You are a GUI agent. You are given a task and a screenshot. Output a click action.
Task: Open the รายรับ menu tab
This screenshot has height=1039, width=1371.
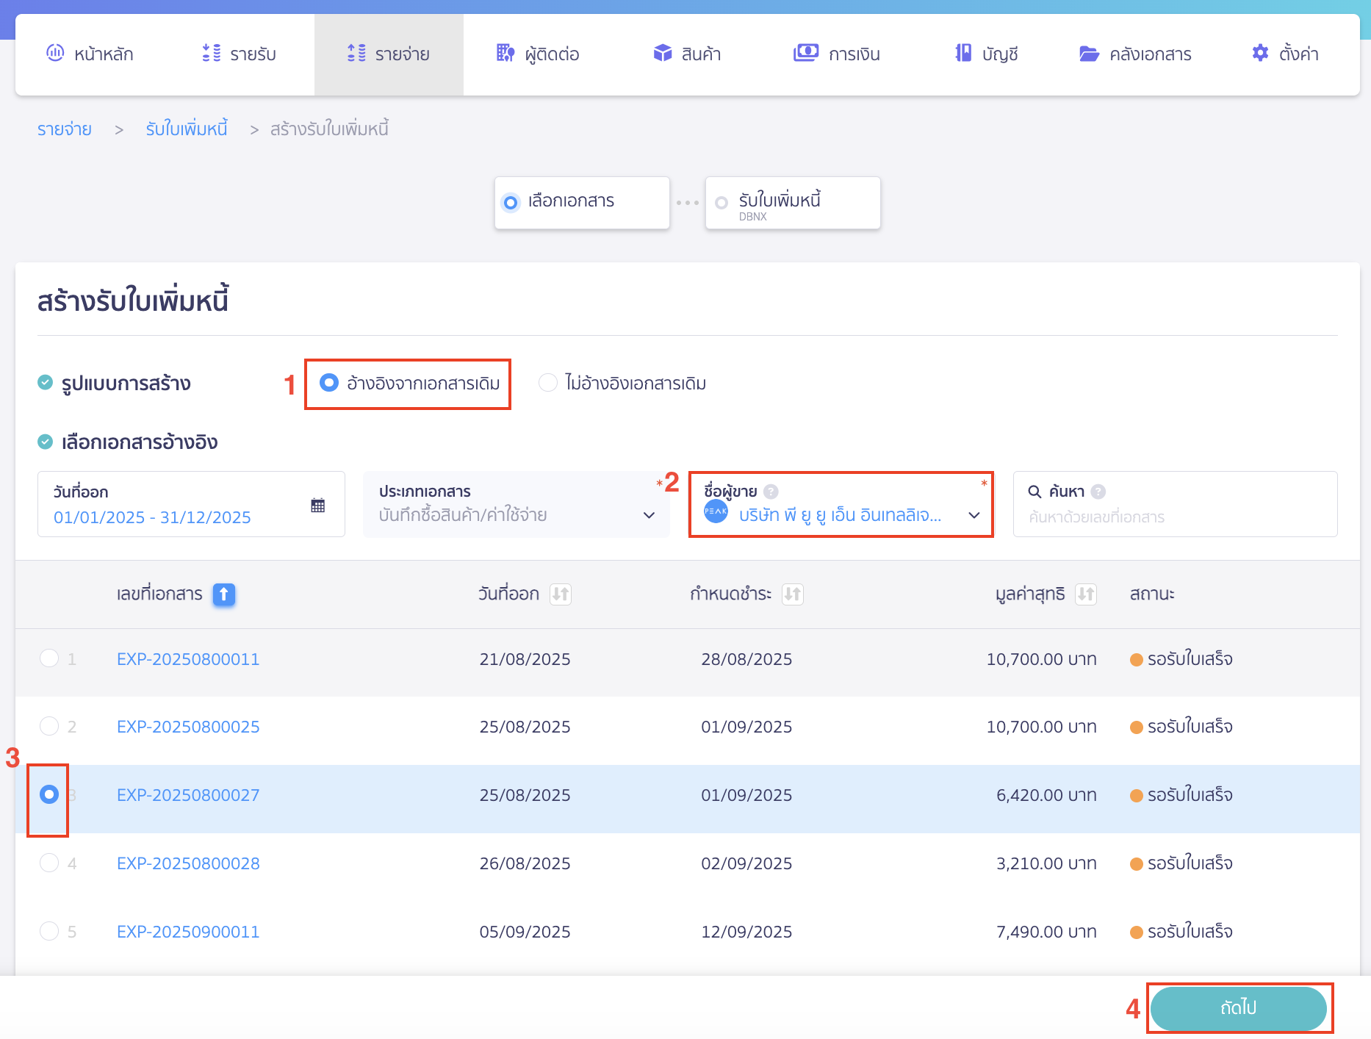point(240,54)
